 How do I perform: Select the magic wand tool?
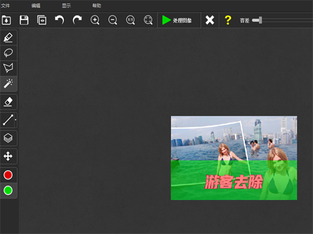8,84
